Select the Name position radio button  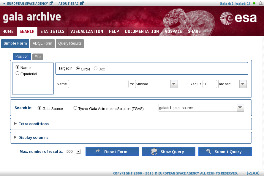(17, 67)
